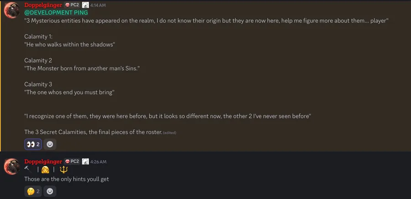
Task: Click the woman emoji hint
Action: pos(45,170)
